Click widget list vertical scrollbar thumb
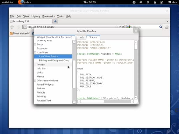Image resolution: width=179 pixels, height=134 pixels. 74,74
